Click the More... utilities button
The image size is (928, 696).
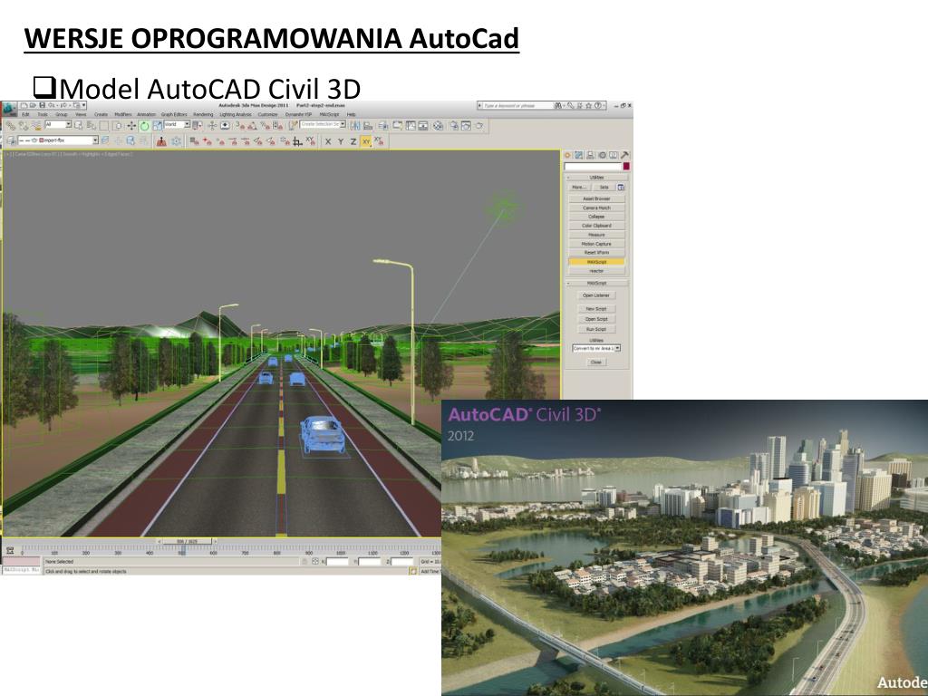tap(578, 187)
